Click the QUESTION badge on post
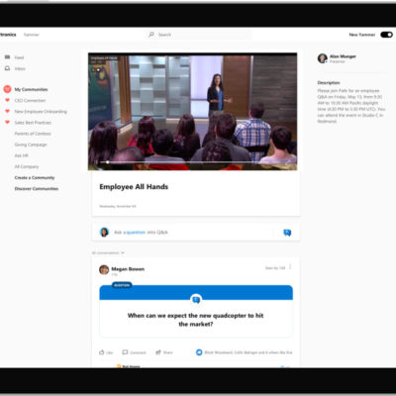 [122, 285]
